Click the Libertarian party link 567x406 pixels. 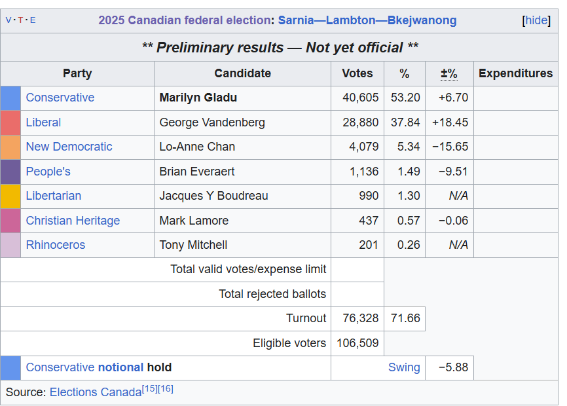pos(54,196)
